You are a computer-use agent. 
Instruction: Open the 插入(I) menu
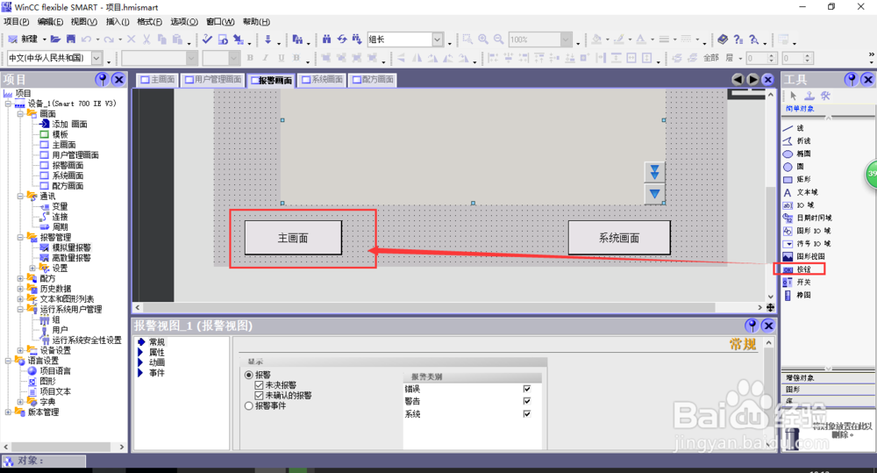coord(118,22)
